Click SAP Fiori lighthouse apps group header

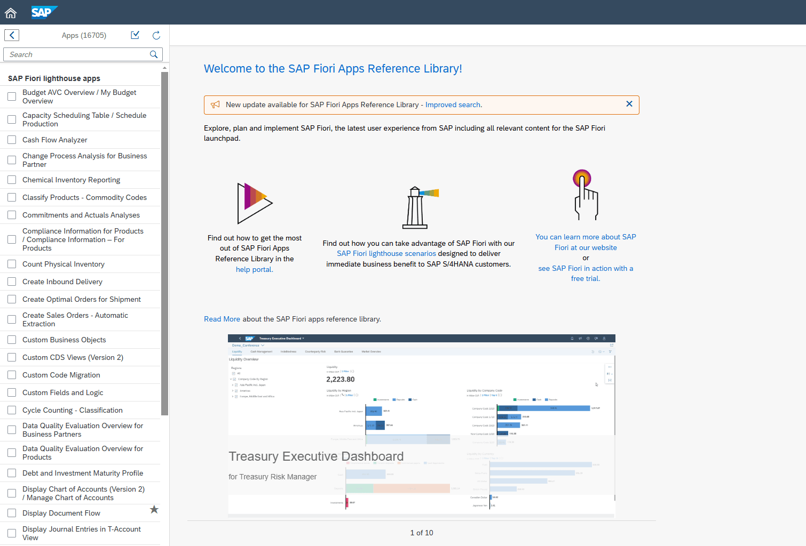pyautogui.click(x=54, y=78)
